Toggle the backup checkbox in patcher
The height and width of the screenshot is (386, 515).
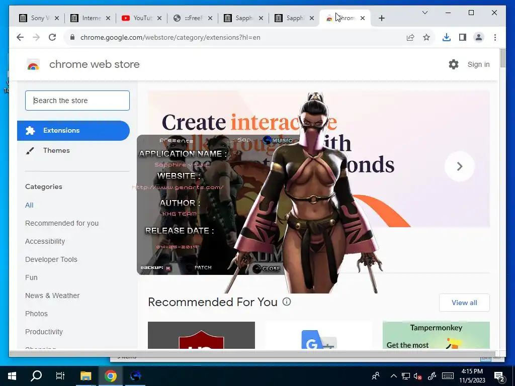(x=168, y=268)
